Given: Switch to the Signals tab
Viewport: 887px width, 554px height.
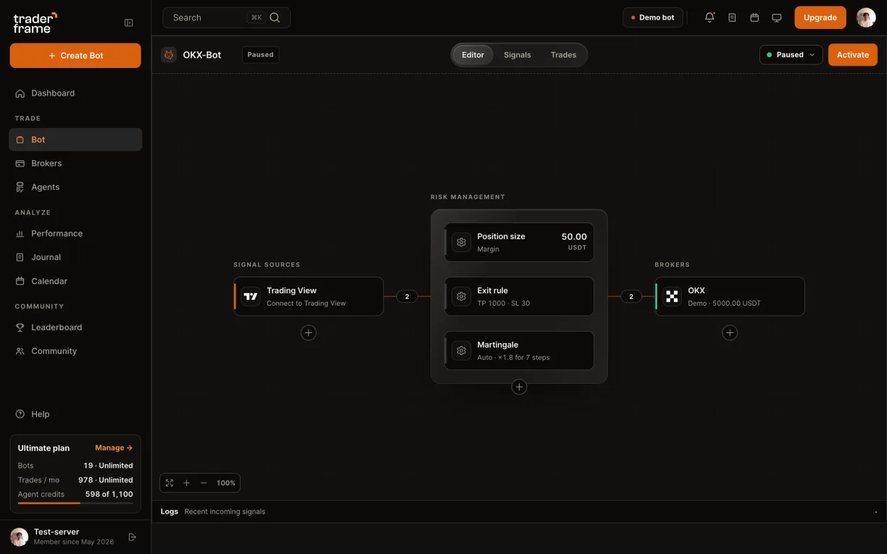Looking at the screenshot, I should (x=517, y=55).
